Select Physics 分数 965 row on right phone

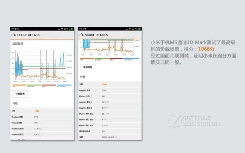110,96
